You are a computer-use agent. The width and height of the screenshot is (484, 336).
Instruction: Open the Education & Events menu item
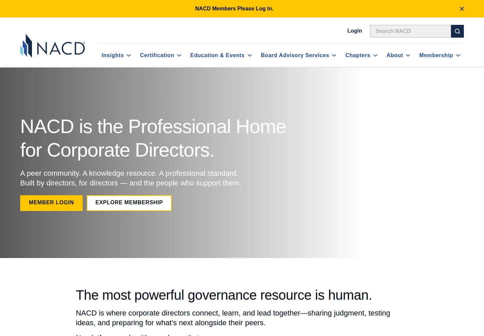pos(217,55)
